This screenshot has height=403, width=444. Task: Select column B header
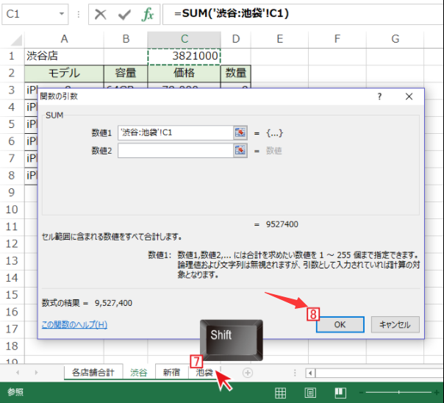126,39
